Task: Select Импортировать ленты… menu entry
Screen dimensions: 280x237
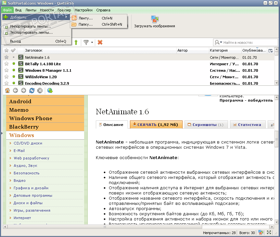Action: coord(36,26)
